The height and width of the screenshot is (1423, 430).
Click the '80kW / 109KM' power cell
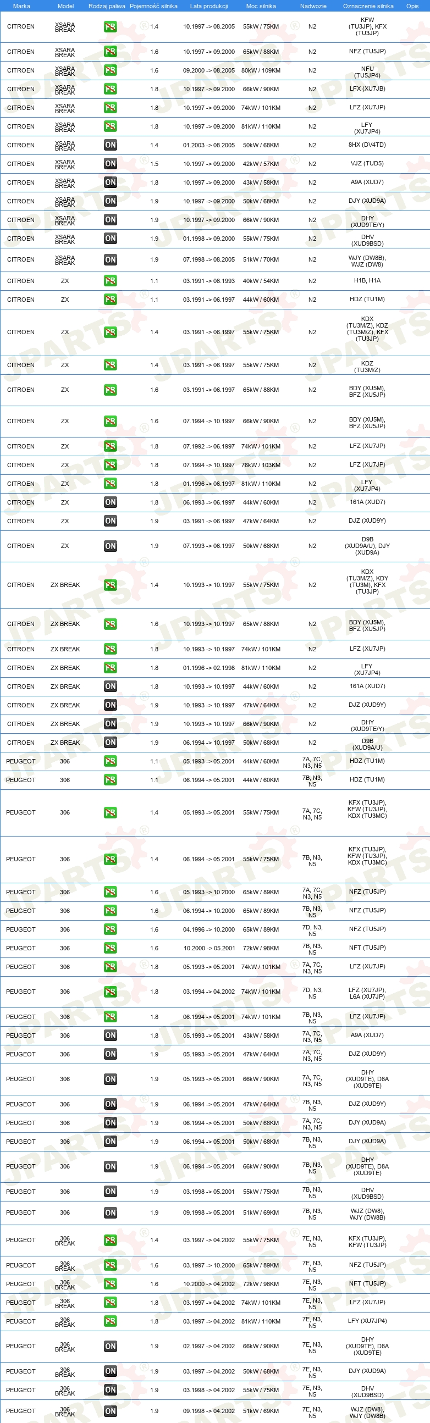261,71
